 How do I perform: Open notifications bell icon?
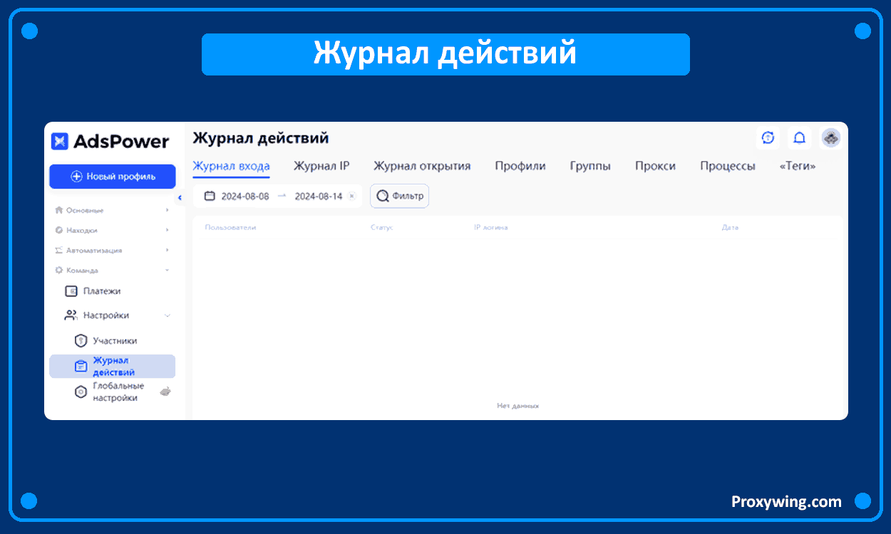point(799,138)
